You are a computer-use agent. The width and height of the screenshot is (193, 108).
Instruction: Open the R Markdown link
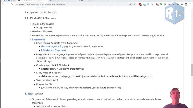click(x=38, y=39)
